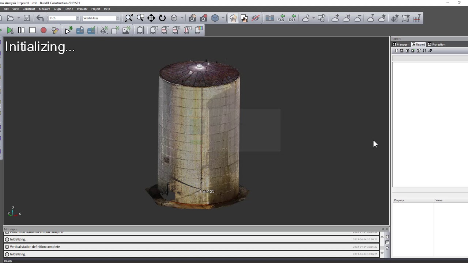The width and height of the screenshot is (468, 263).
Task: Open the Project menu
Action: pos(96,9)
